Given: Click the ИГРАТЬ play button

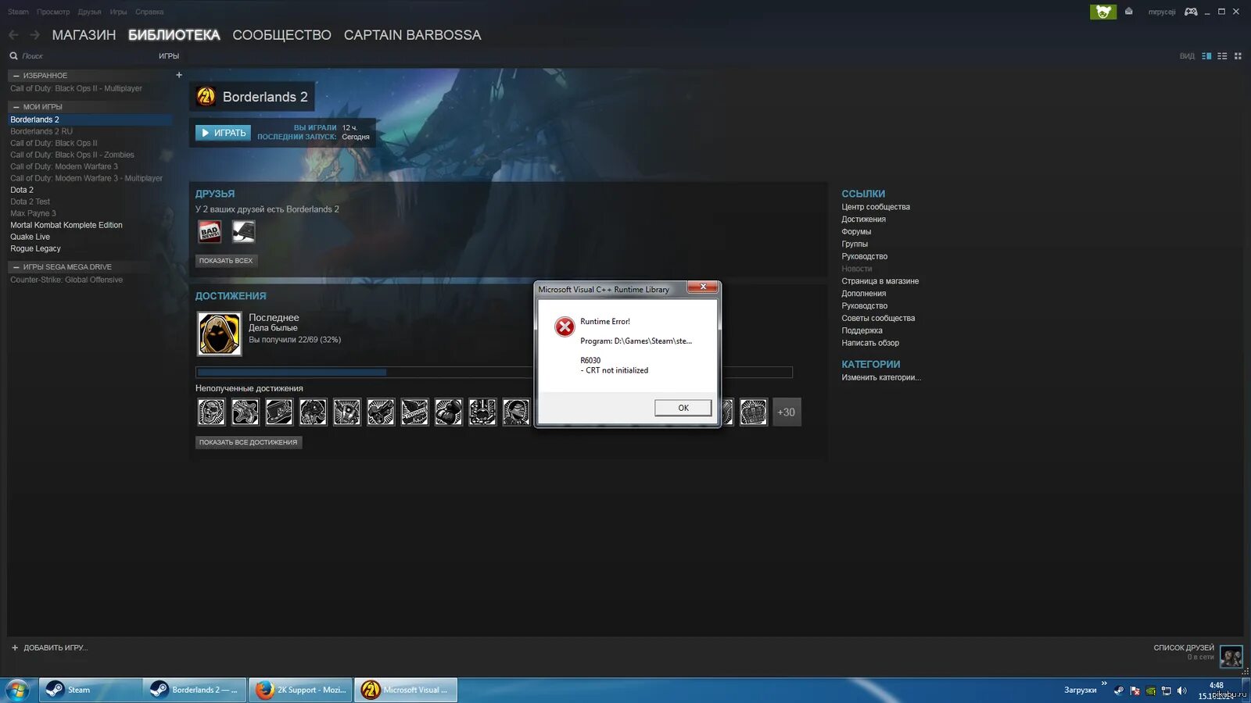Looking at the screenshot, I should [x=224, y=133].
